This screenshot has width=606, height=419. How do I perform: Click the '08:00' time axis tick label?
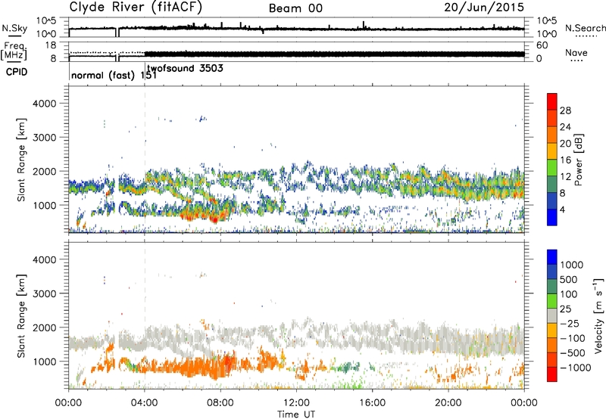click(220, 403)
